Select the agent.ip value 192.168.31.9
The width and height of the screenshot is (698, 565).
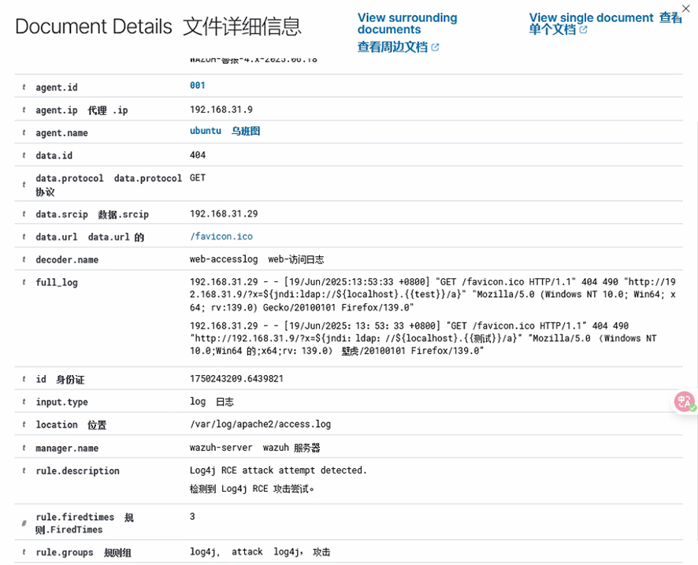click(x=221, y=110)
